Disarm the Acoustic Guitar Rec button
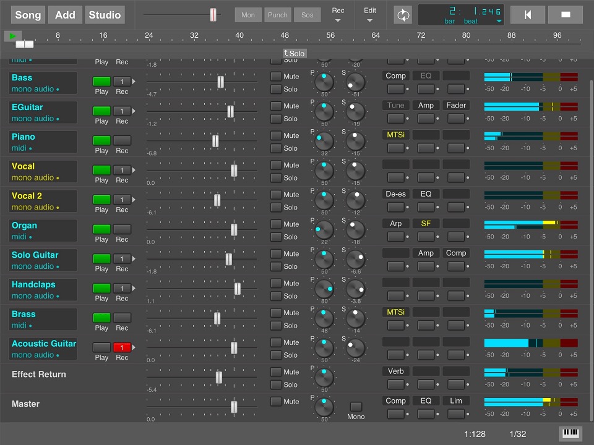 tap(122, 347)
